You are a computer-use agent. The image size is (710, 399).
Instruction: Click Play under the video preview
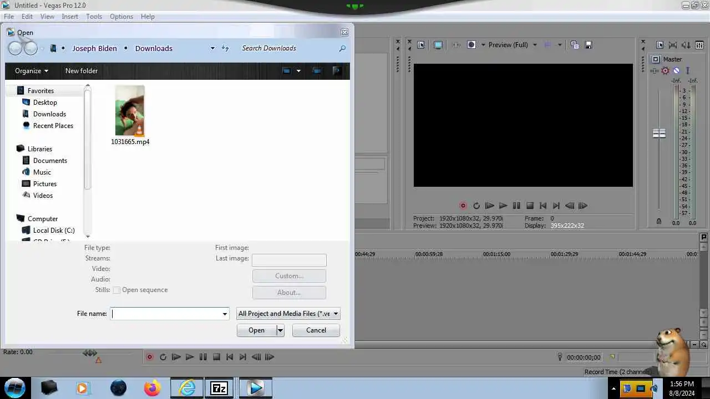point(503,206)
